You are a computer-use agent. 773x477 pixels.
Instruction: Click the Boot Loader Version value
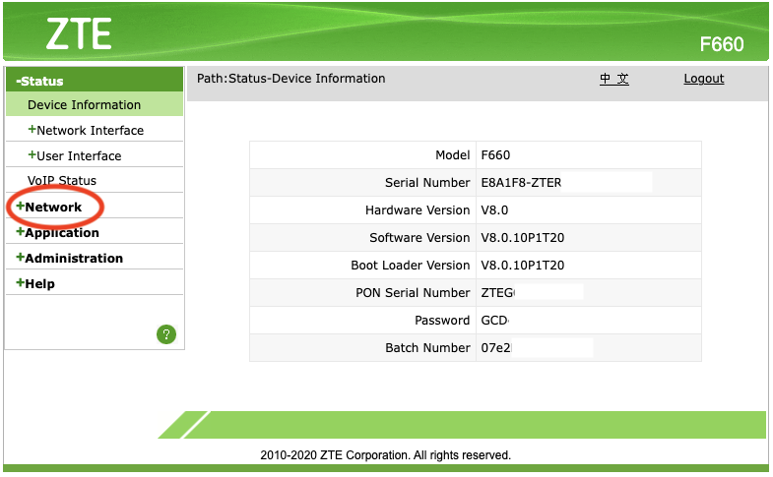click(x=523, y=266)
